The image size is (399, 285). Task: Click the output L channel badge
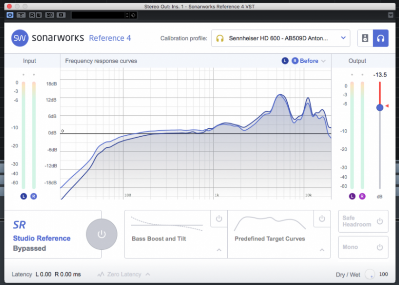click(352, 196)
